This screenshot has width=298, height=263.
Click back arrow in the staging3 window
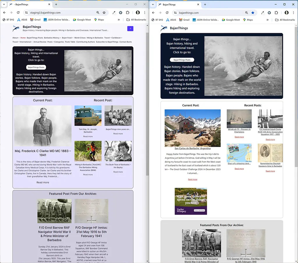[x=4, y=13]
